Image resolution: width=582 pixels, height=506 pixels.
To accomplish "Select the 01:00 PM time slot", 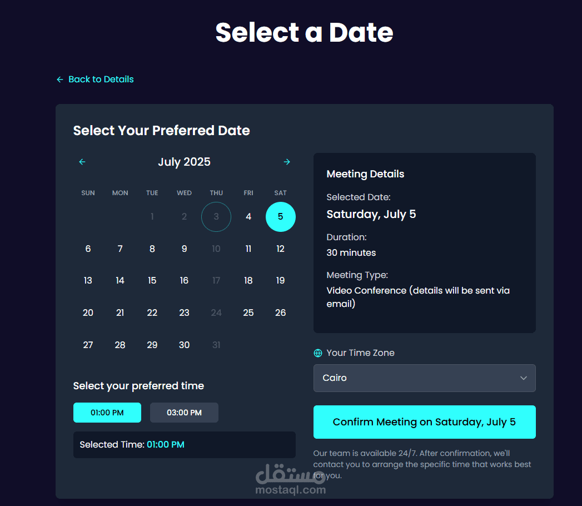I will click(107, 413).
